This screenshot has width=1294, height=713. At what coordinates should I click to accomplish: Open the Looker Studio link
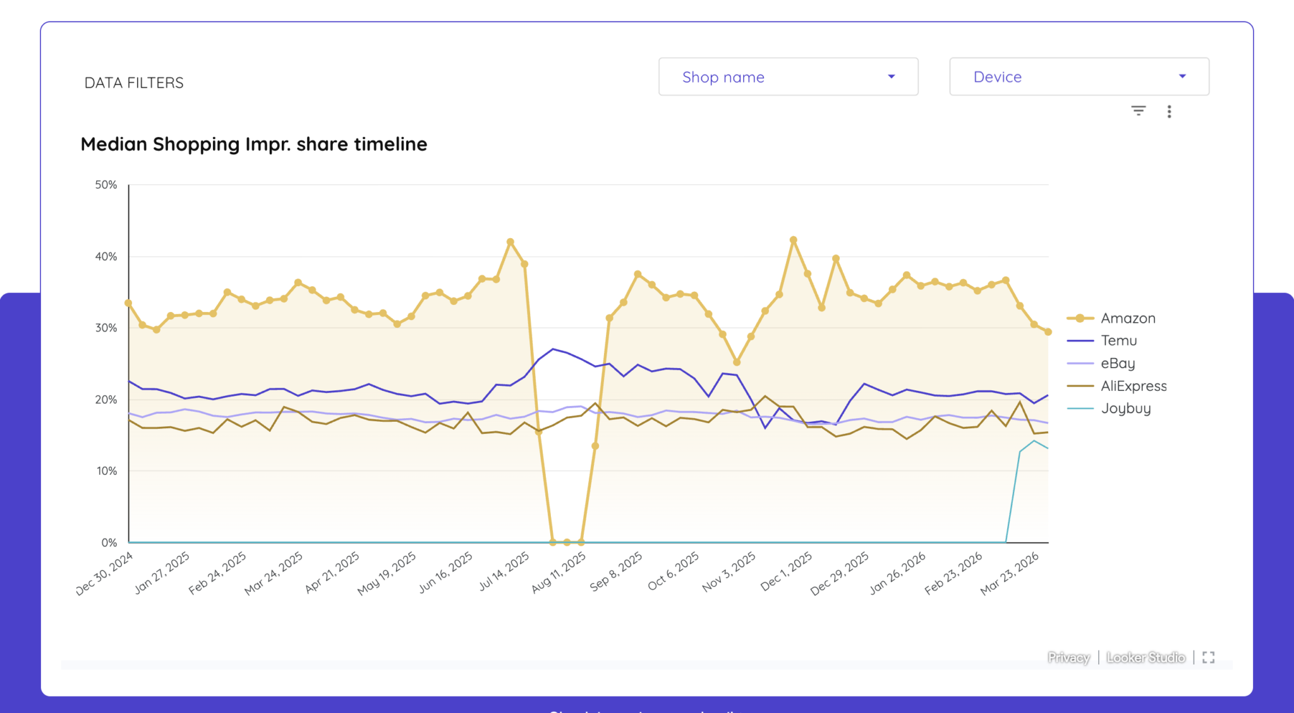pos(1146,657)
